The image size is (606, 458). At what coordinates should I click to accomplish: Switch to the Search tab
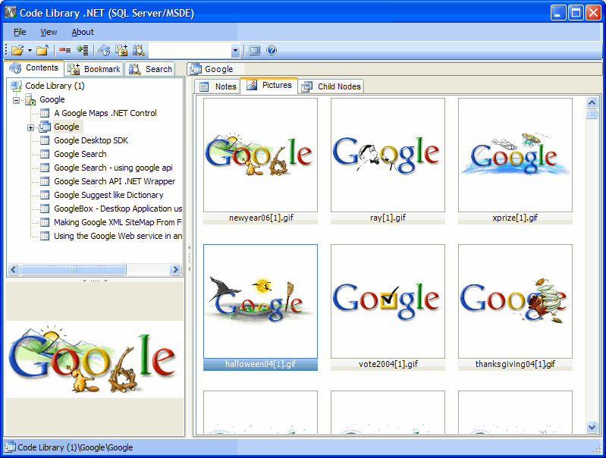[150, 69]
